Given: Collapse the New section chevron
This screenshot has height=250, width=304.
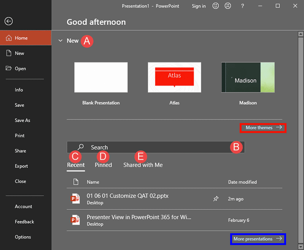Looking at the screenshot, I should point(60,41).
